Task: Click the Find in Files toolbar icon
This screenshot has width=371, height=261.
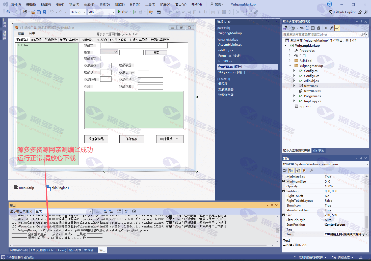Action: tap(151, 12)
